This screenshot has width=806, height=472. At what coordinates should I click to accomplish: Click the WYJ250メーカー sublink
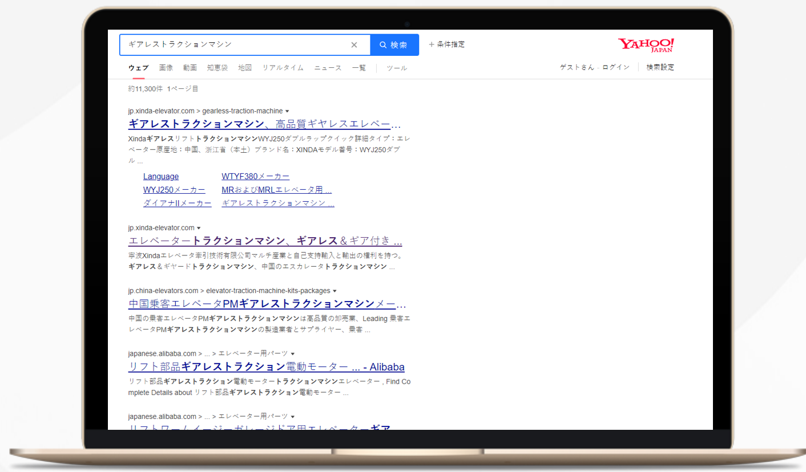pos(174,189)
